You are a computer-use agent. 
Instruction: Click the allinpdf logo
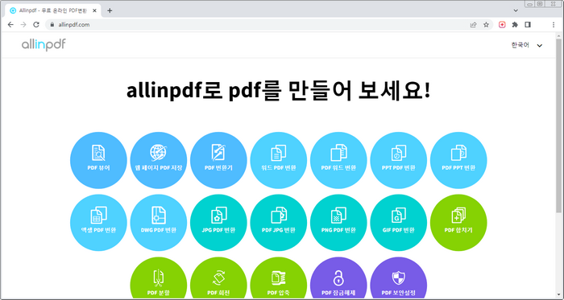[44, 45]
